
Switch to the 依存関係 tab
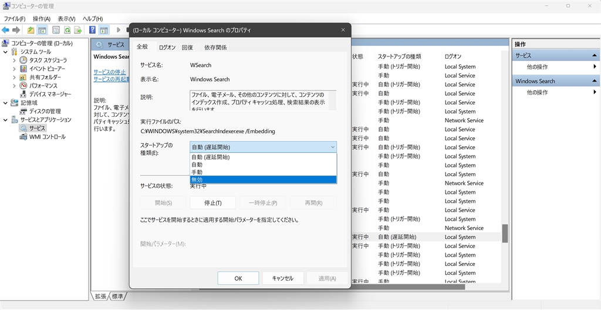pos(215,47)
